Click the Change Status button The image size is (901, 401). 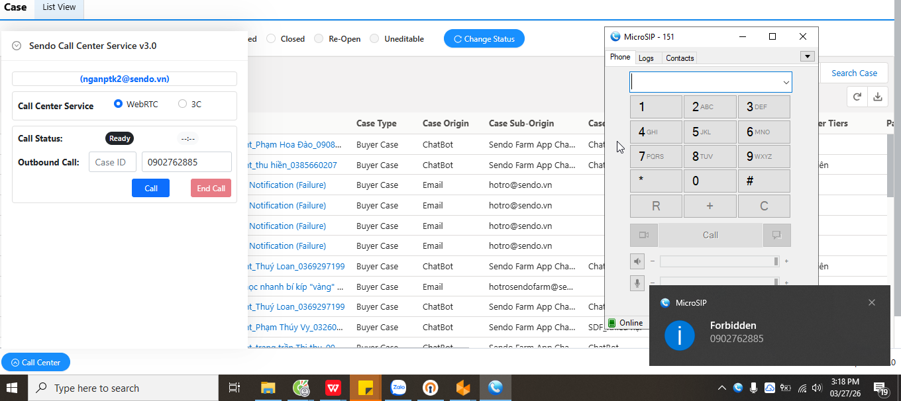pyautogui.click(x=484, y=39)
